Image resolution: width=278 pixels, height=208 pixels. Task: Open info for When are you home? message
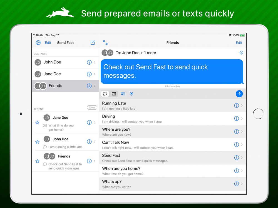click(x=237, y=171)
